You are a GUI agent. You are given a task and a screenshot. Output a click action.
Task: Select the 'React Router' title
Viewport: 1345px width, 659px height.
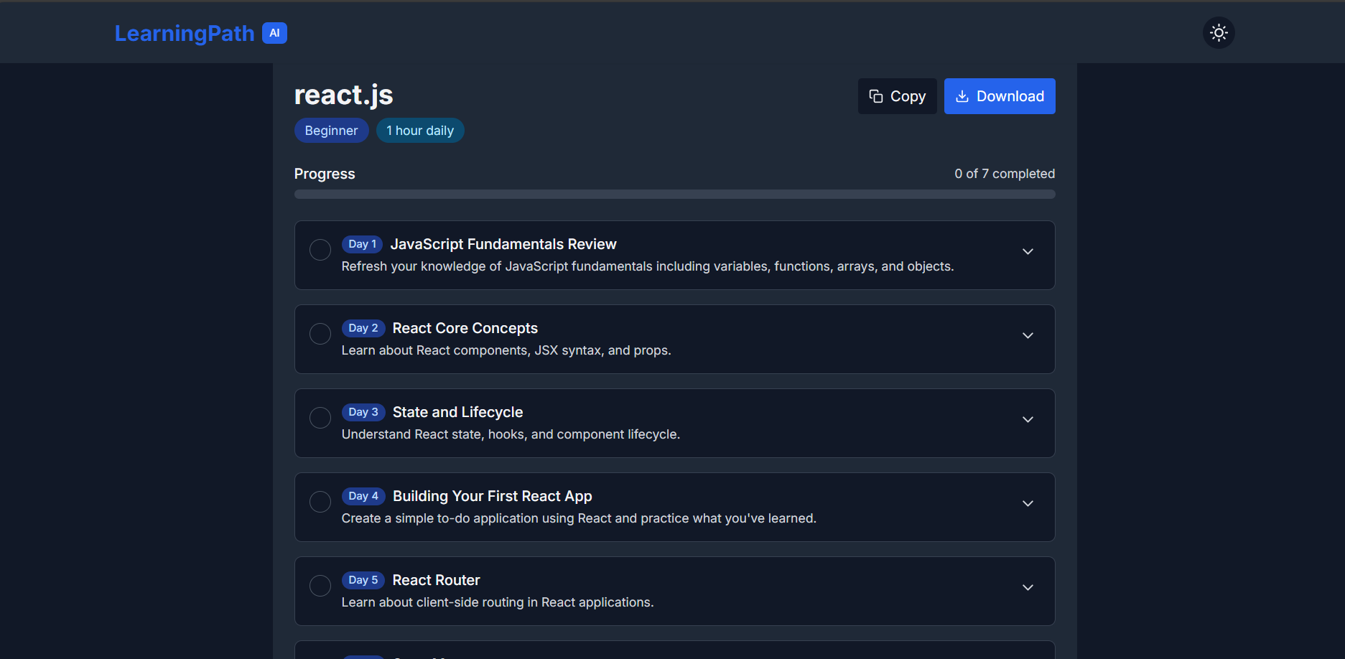tap(437, 580)
